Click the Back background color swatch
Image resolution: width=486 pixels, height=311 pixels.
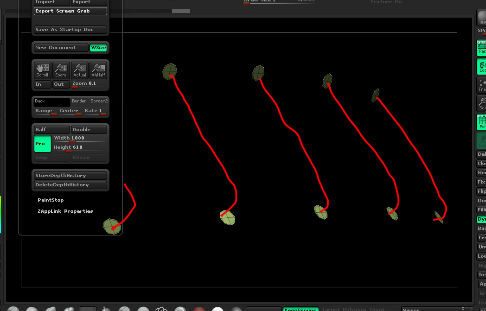tap(52, 102)
